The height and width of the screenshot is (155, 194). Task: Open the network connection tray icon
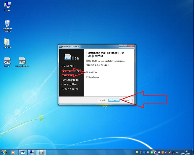(x=174, y=153)
